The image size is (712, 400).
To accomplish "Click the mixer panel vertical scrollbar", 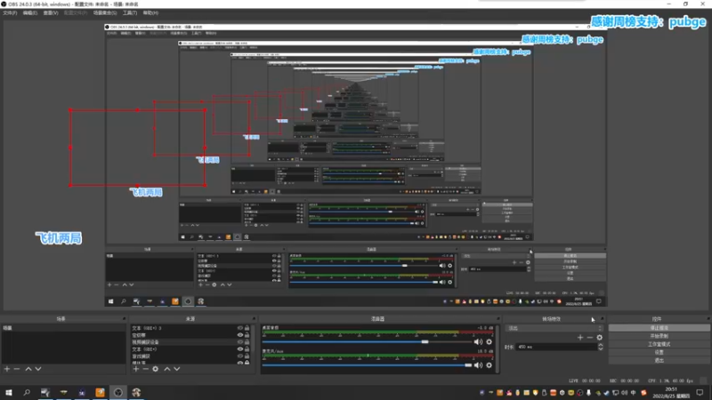I will (498, 348).
